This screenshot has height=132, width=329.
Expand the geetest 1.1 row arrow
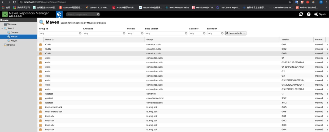327,94
